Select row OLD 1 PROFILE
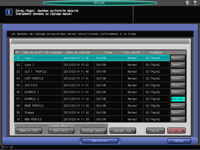 pyautogui.click(x=92, y=72)
